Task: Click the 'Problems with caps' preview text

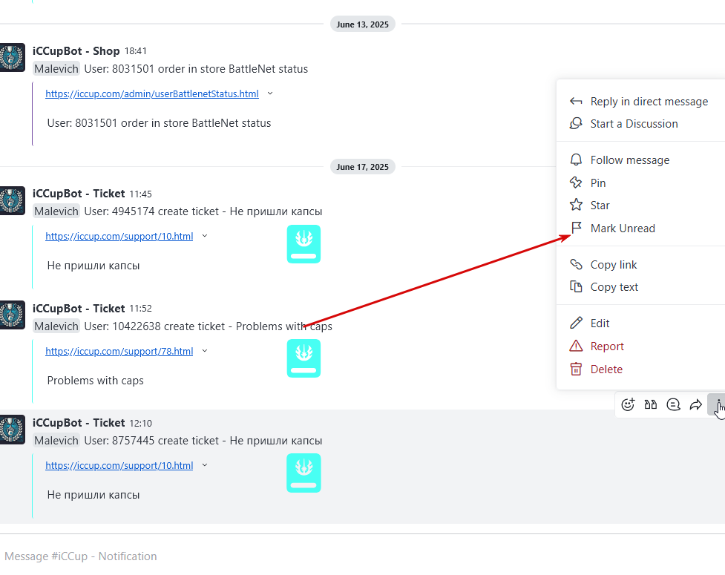Action: coord(95,381)
